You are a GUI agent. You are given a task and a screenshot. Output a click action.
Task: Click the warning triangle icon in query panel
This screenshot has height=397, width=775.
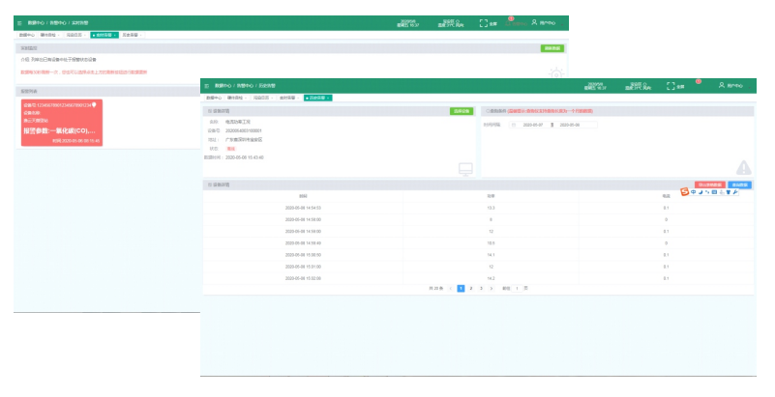pyautogui.click(x=743, y=167)
